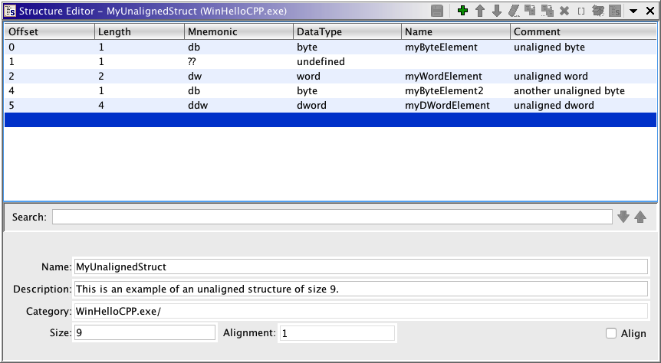The height and width of the screenshot is (363, 661).
Task: Click the 'ddw' mnemonic cell
Action: tap(238, 105)
